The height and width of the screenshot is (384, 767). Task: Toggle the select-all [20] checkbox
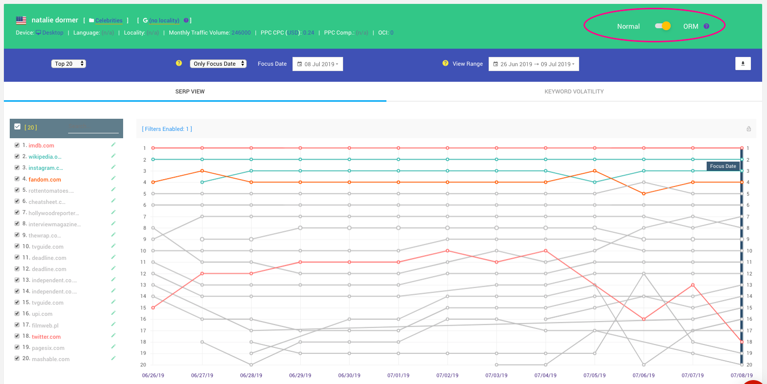pos(18,127)
